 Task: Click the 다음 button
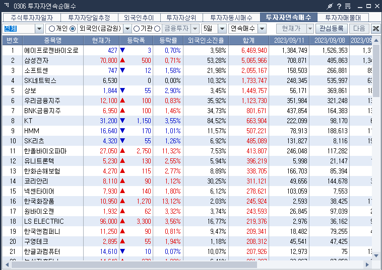359,29
